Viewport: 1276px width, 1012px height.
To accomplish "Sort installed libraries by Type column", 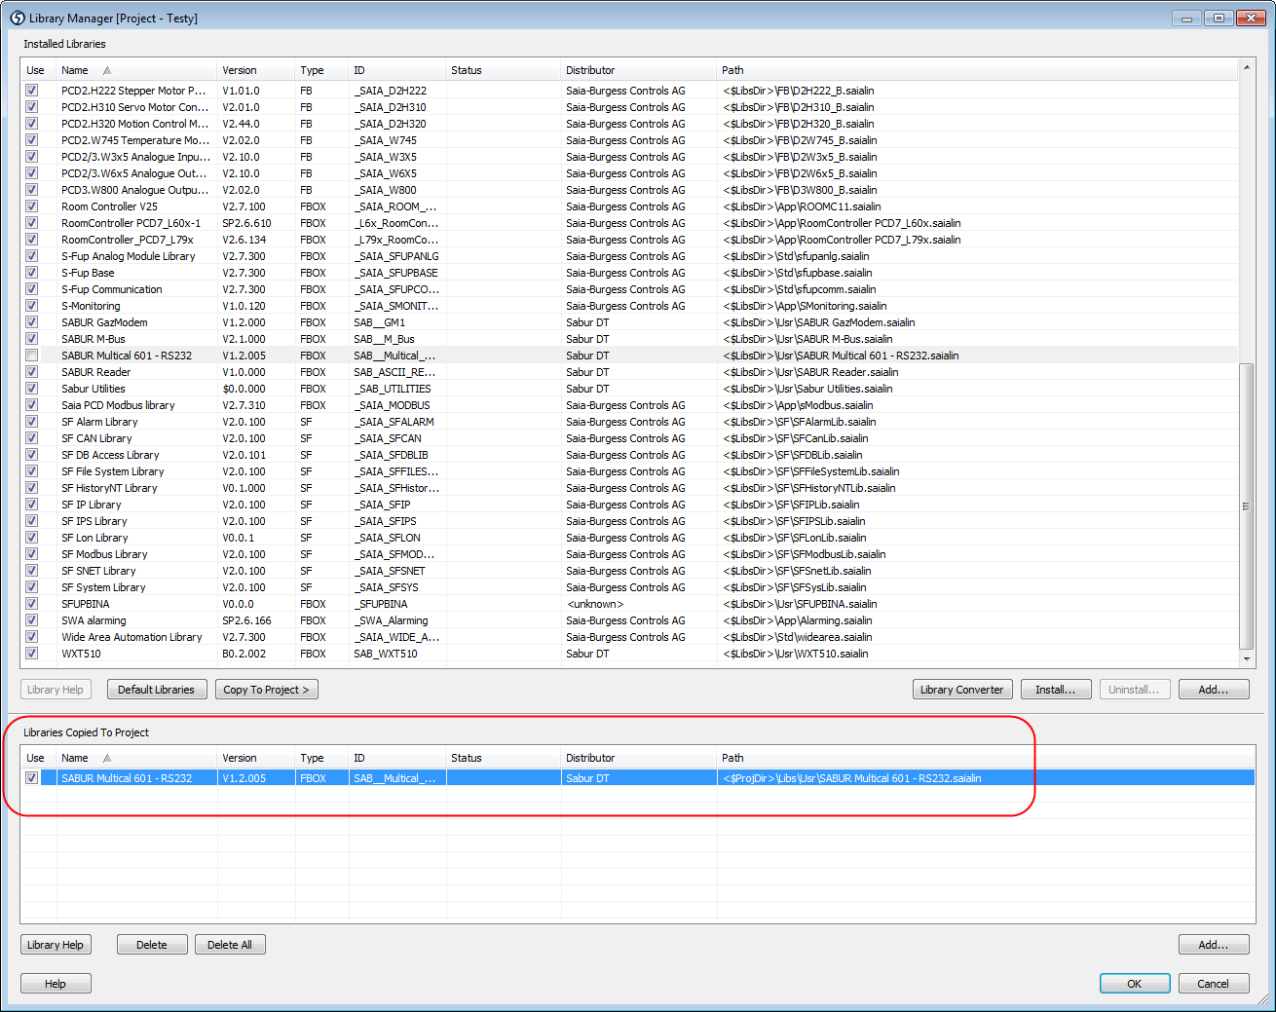I will [x=321, y=70].
